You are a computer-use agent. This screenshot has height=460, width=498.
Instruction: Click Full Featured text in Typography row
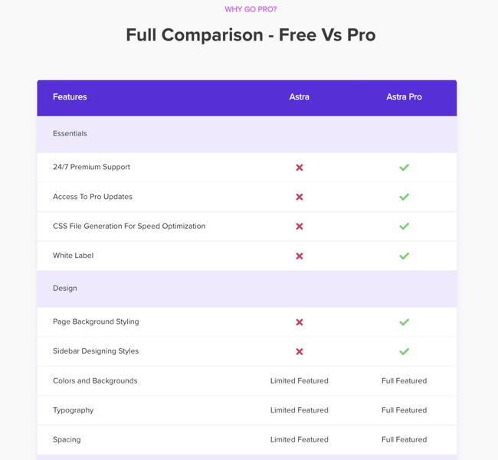click(404, 410)
